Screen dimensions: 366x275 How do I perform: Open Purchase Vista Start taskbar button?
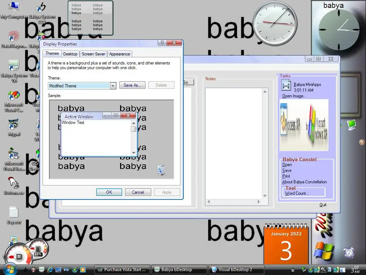click(122, 270)
